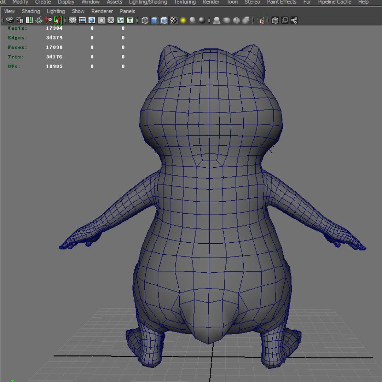The image size is (382, 382).
Task: Open the Display menu
Action: pos(66,2)
